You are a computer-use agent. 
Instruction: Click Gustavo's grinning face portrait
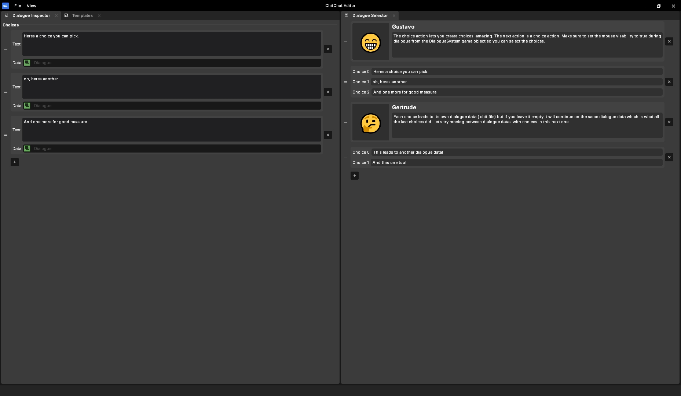tap(371, 41)
